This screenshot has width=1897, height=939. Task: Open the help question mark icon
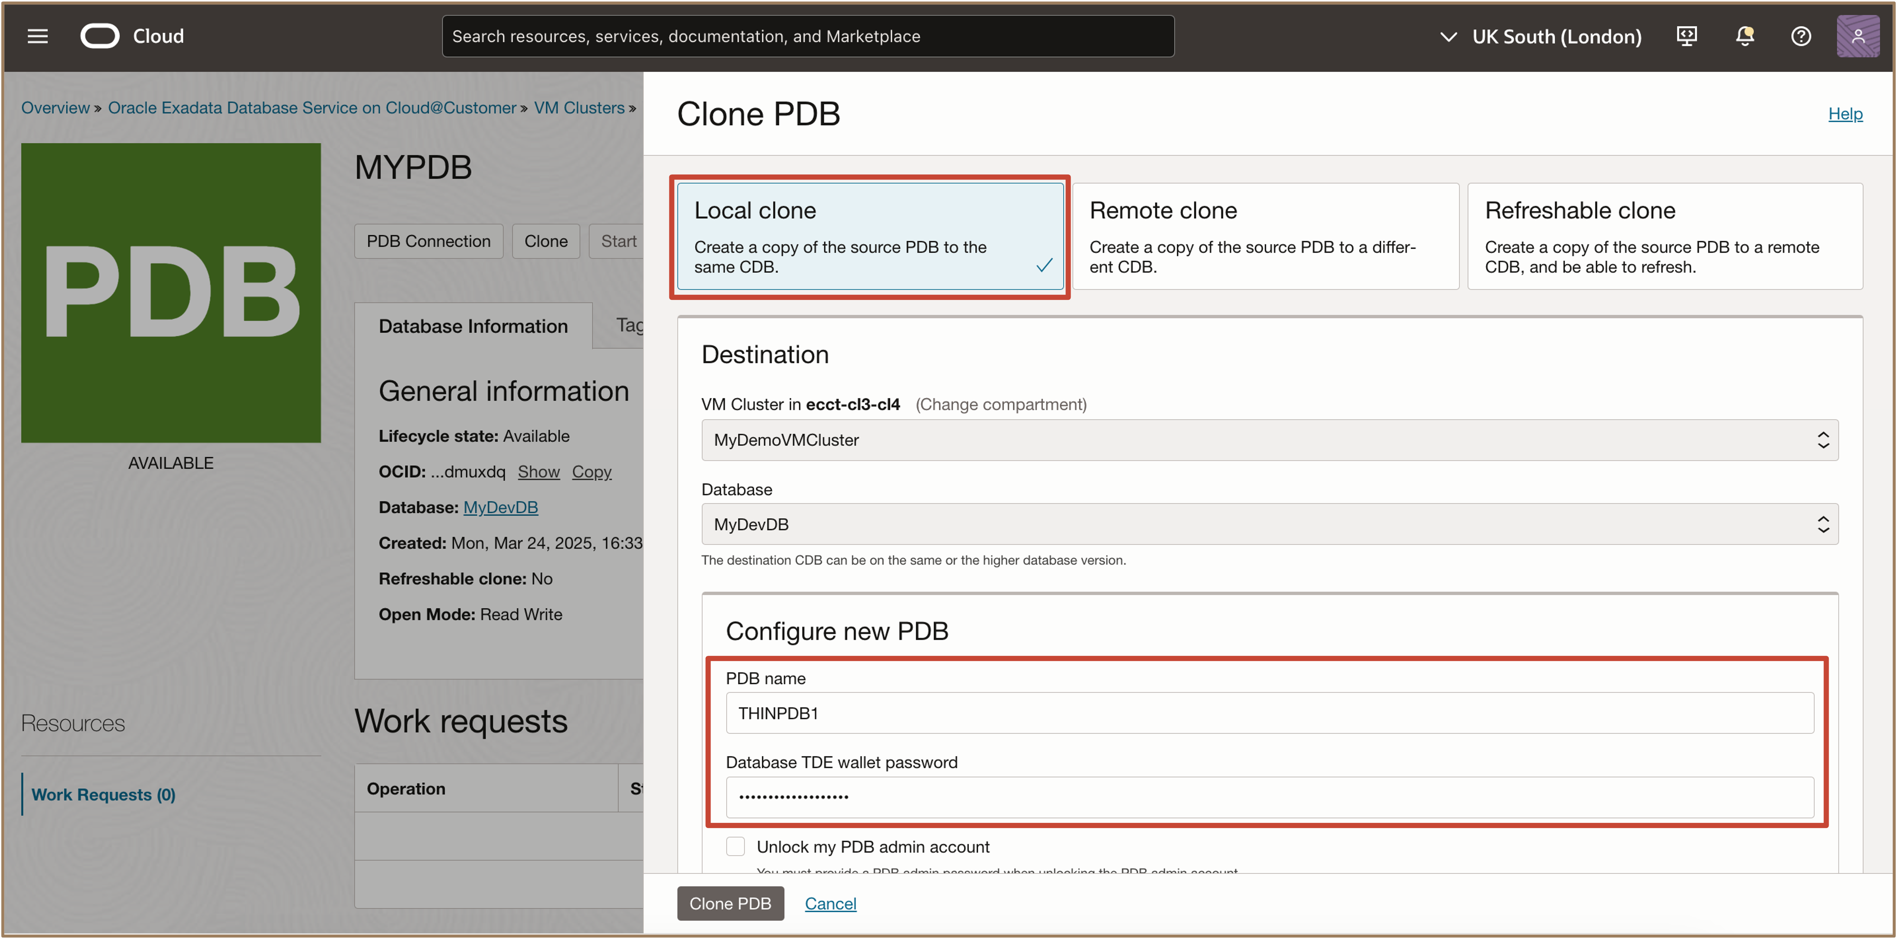(x=1800, y=36)
